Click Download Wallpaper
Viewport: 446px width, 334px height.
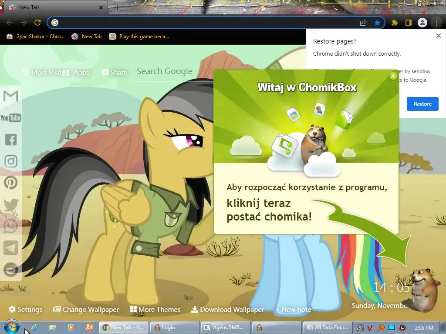(227, 309)
